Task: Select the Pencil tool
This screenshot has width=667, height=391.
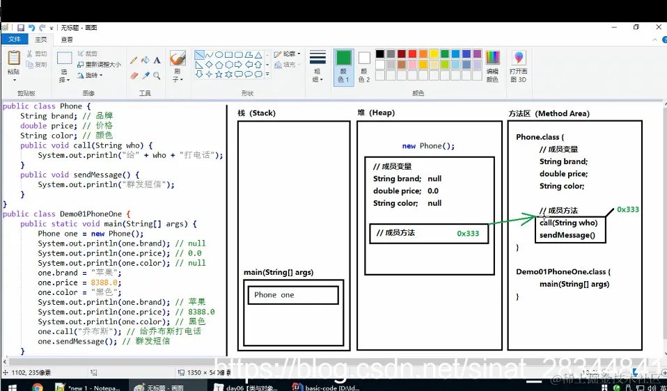Action: coord(134,60)
